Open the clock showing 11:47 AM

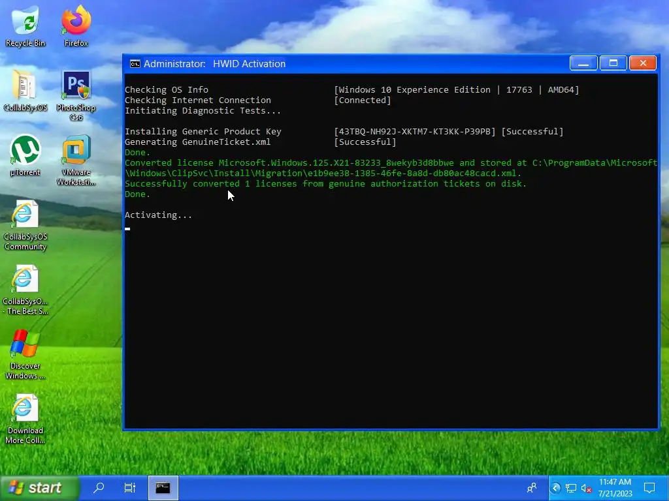[615, 488]
